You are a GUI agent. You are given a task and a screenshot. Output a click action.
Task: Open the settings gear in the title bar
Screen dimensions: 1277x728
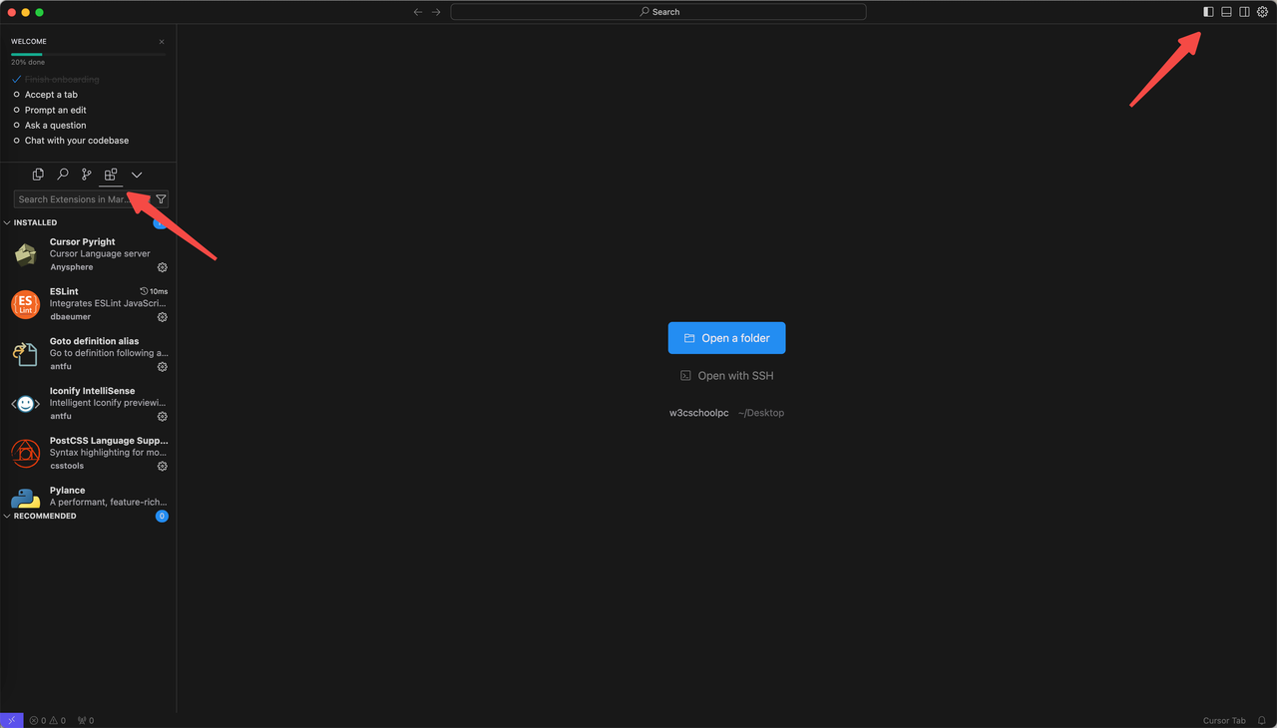[x=1262, y=12]
